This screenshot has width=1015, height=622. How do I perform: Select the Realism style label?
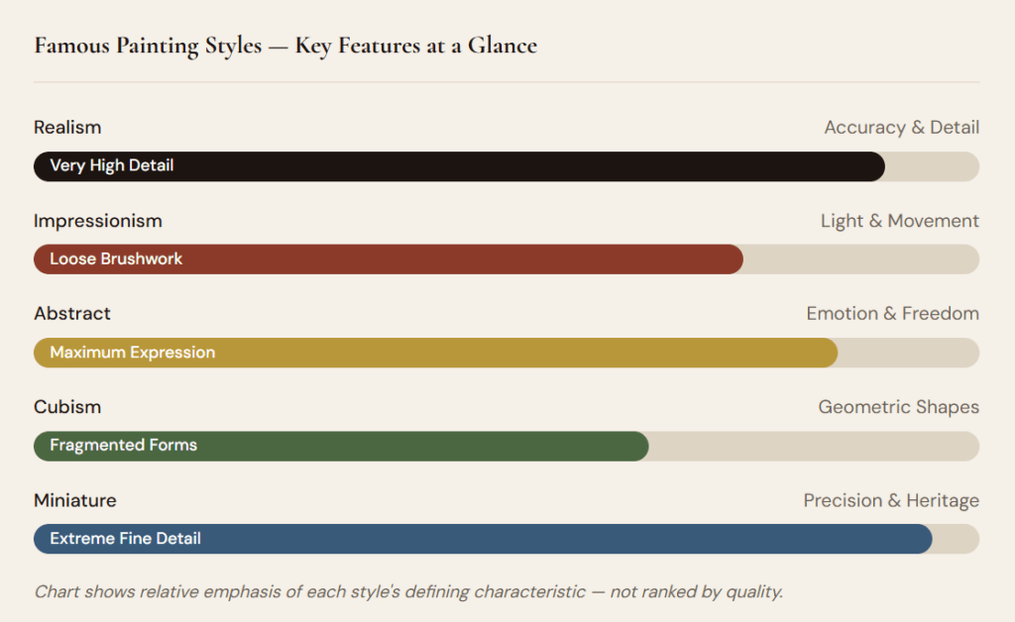click(67, 127)
